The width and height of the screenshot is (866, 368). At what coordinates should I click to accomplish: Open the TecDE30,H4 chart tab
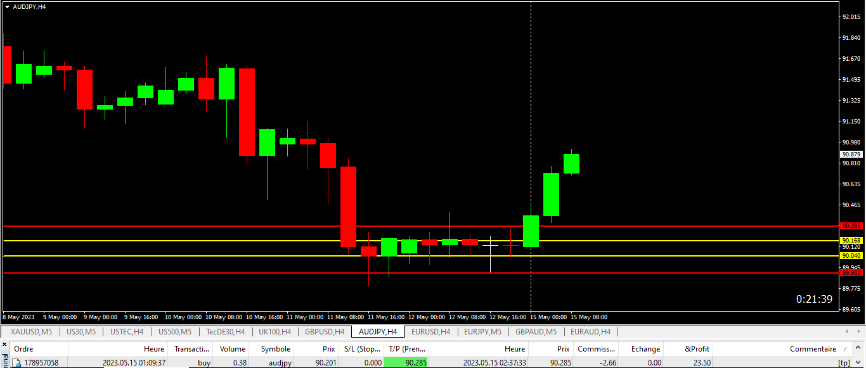pos(225,331)
